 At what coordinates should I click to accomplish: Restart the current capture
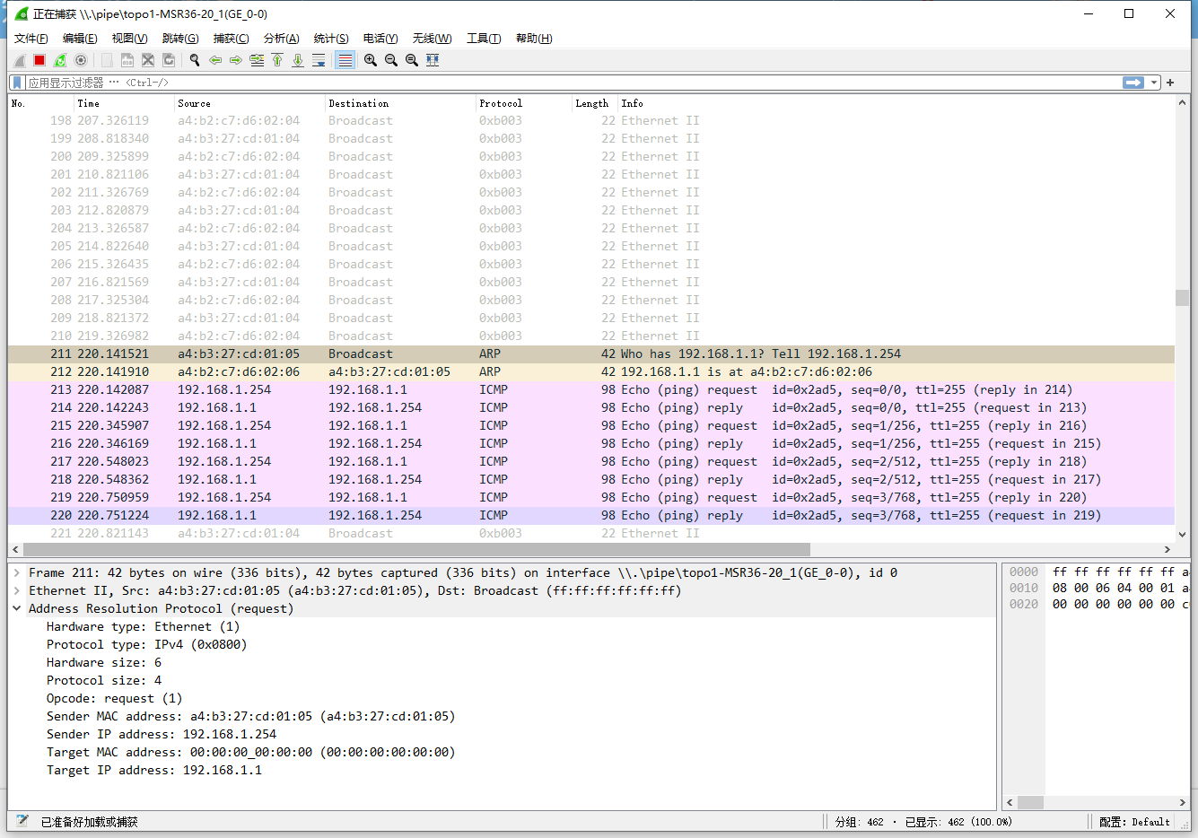point(60,60)
